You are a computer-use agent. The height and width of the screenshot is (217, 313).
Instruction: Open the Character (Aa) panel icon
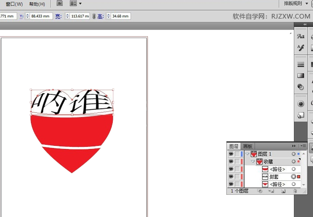pyautogui.click(x=301, y=37)
